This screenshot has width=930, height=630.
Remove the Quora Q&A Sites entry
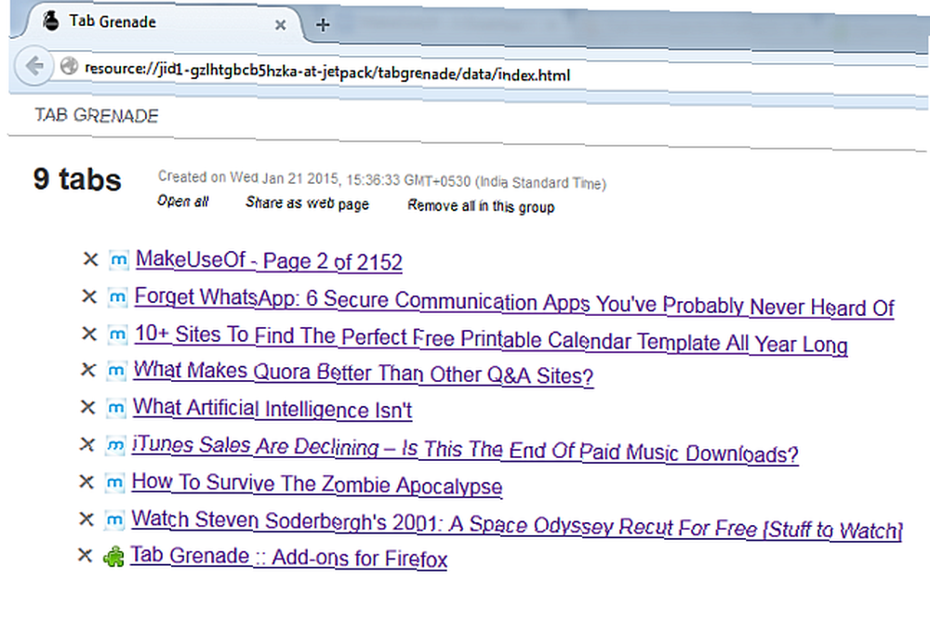(x=87, y=370)
